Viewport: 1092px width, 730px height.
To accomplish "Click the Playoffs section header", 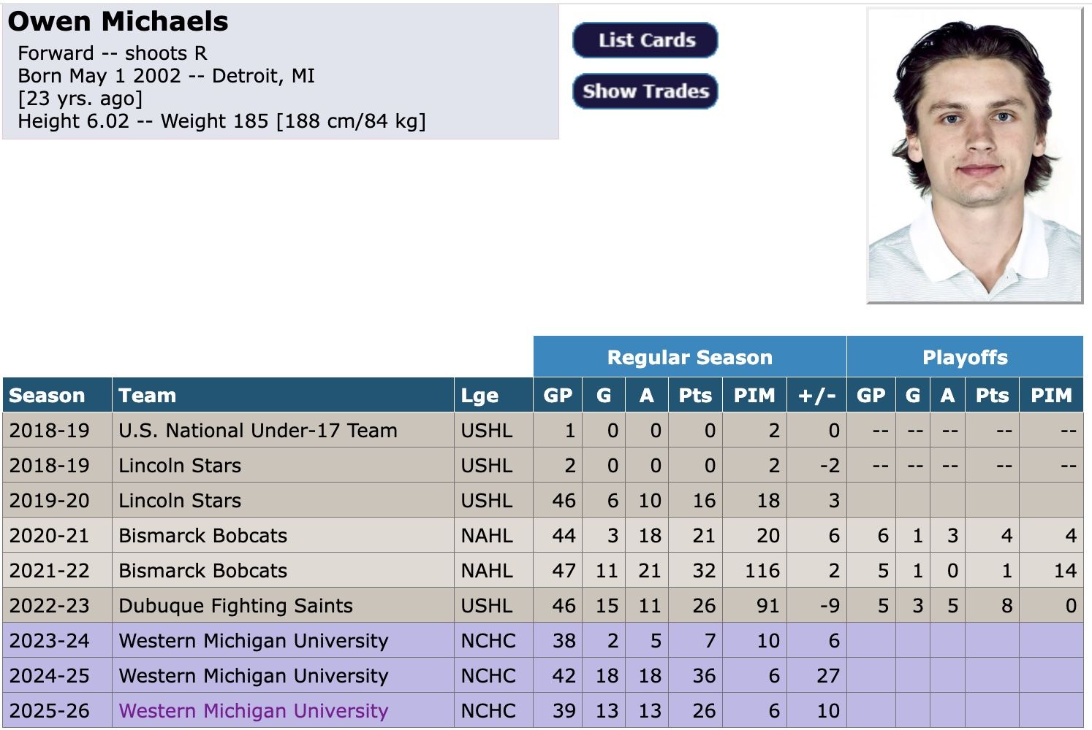I will pyautogui.click(x=965, y=357).
